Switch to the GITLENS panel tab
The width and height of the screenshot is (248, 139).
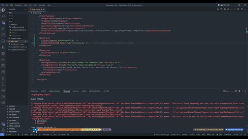tap(76, 91)
